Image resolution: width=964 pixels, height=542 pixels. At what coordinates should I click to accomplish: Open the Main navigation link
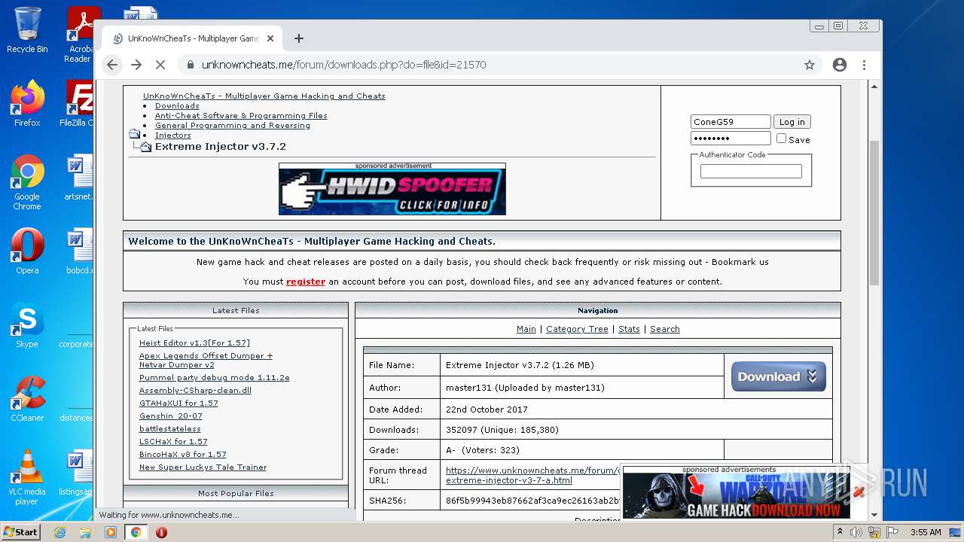point(526,329)
